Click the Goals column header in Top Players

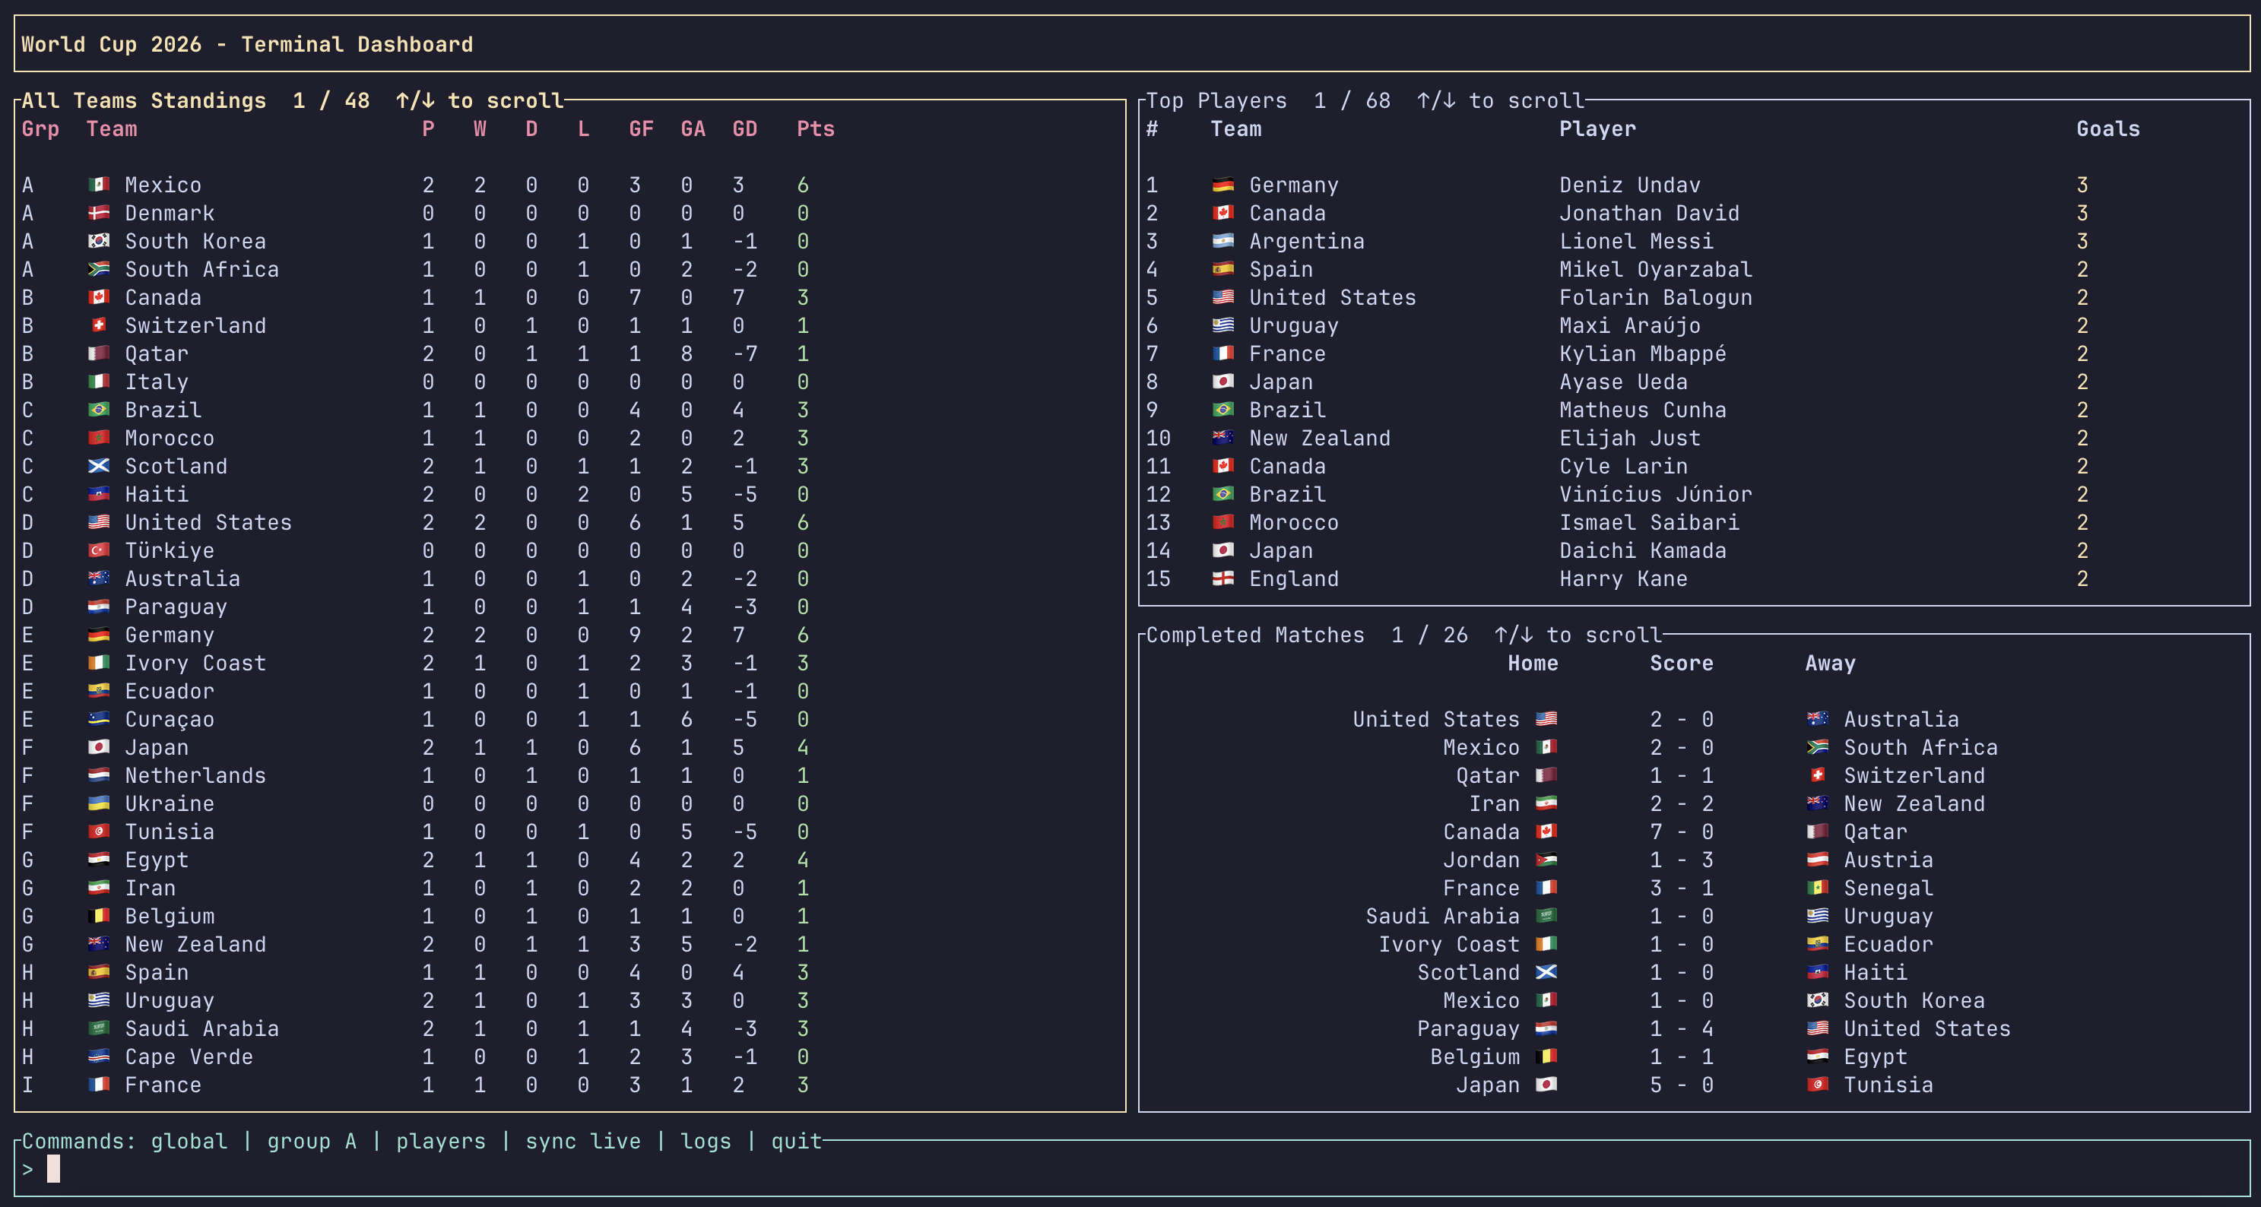(2107, 128)
